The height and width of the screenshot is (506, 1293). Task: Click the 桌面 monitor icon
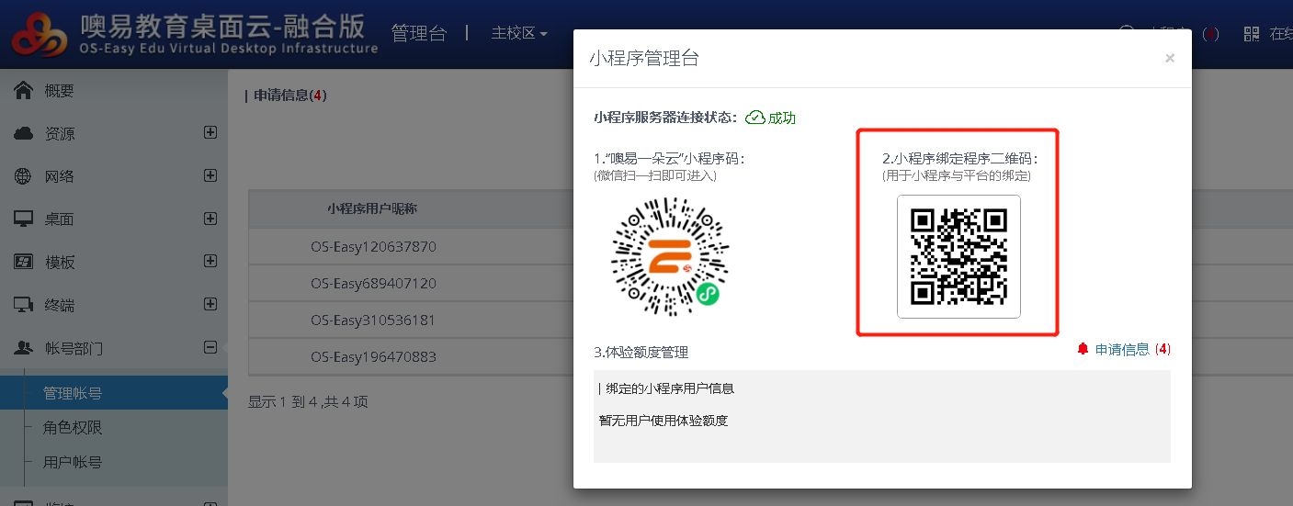[x=24, y=219]
